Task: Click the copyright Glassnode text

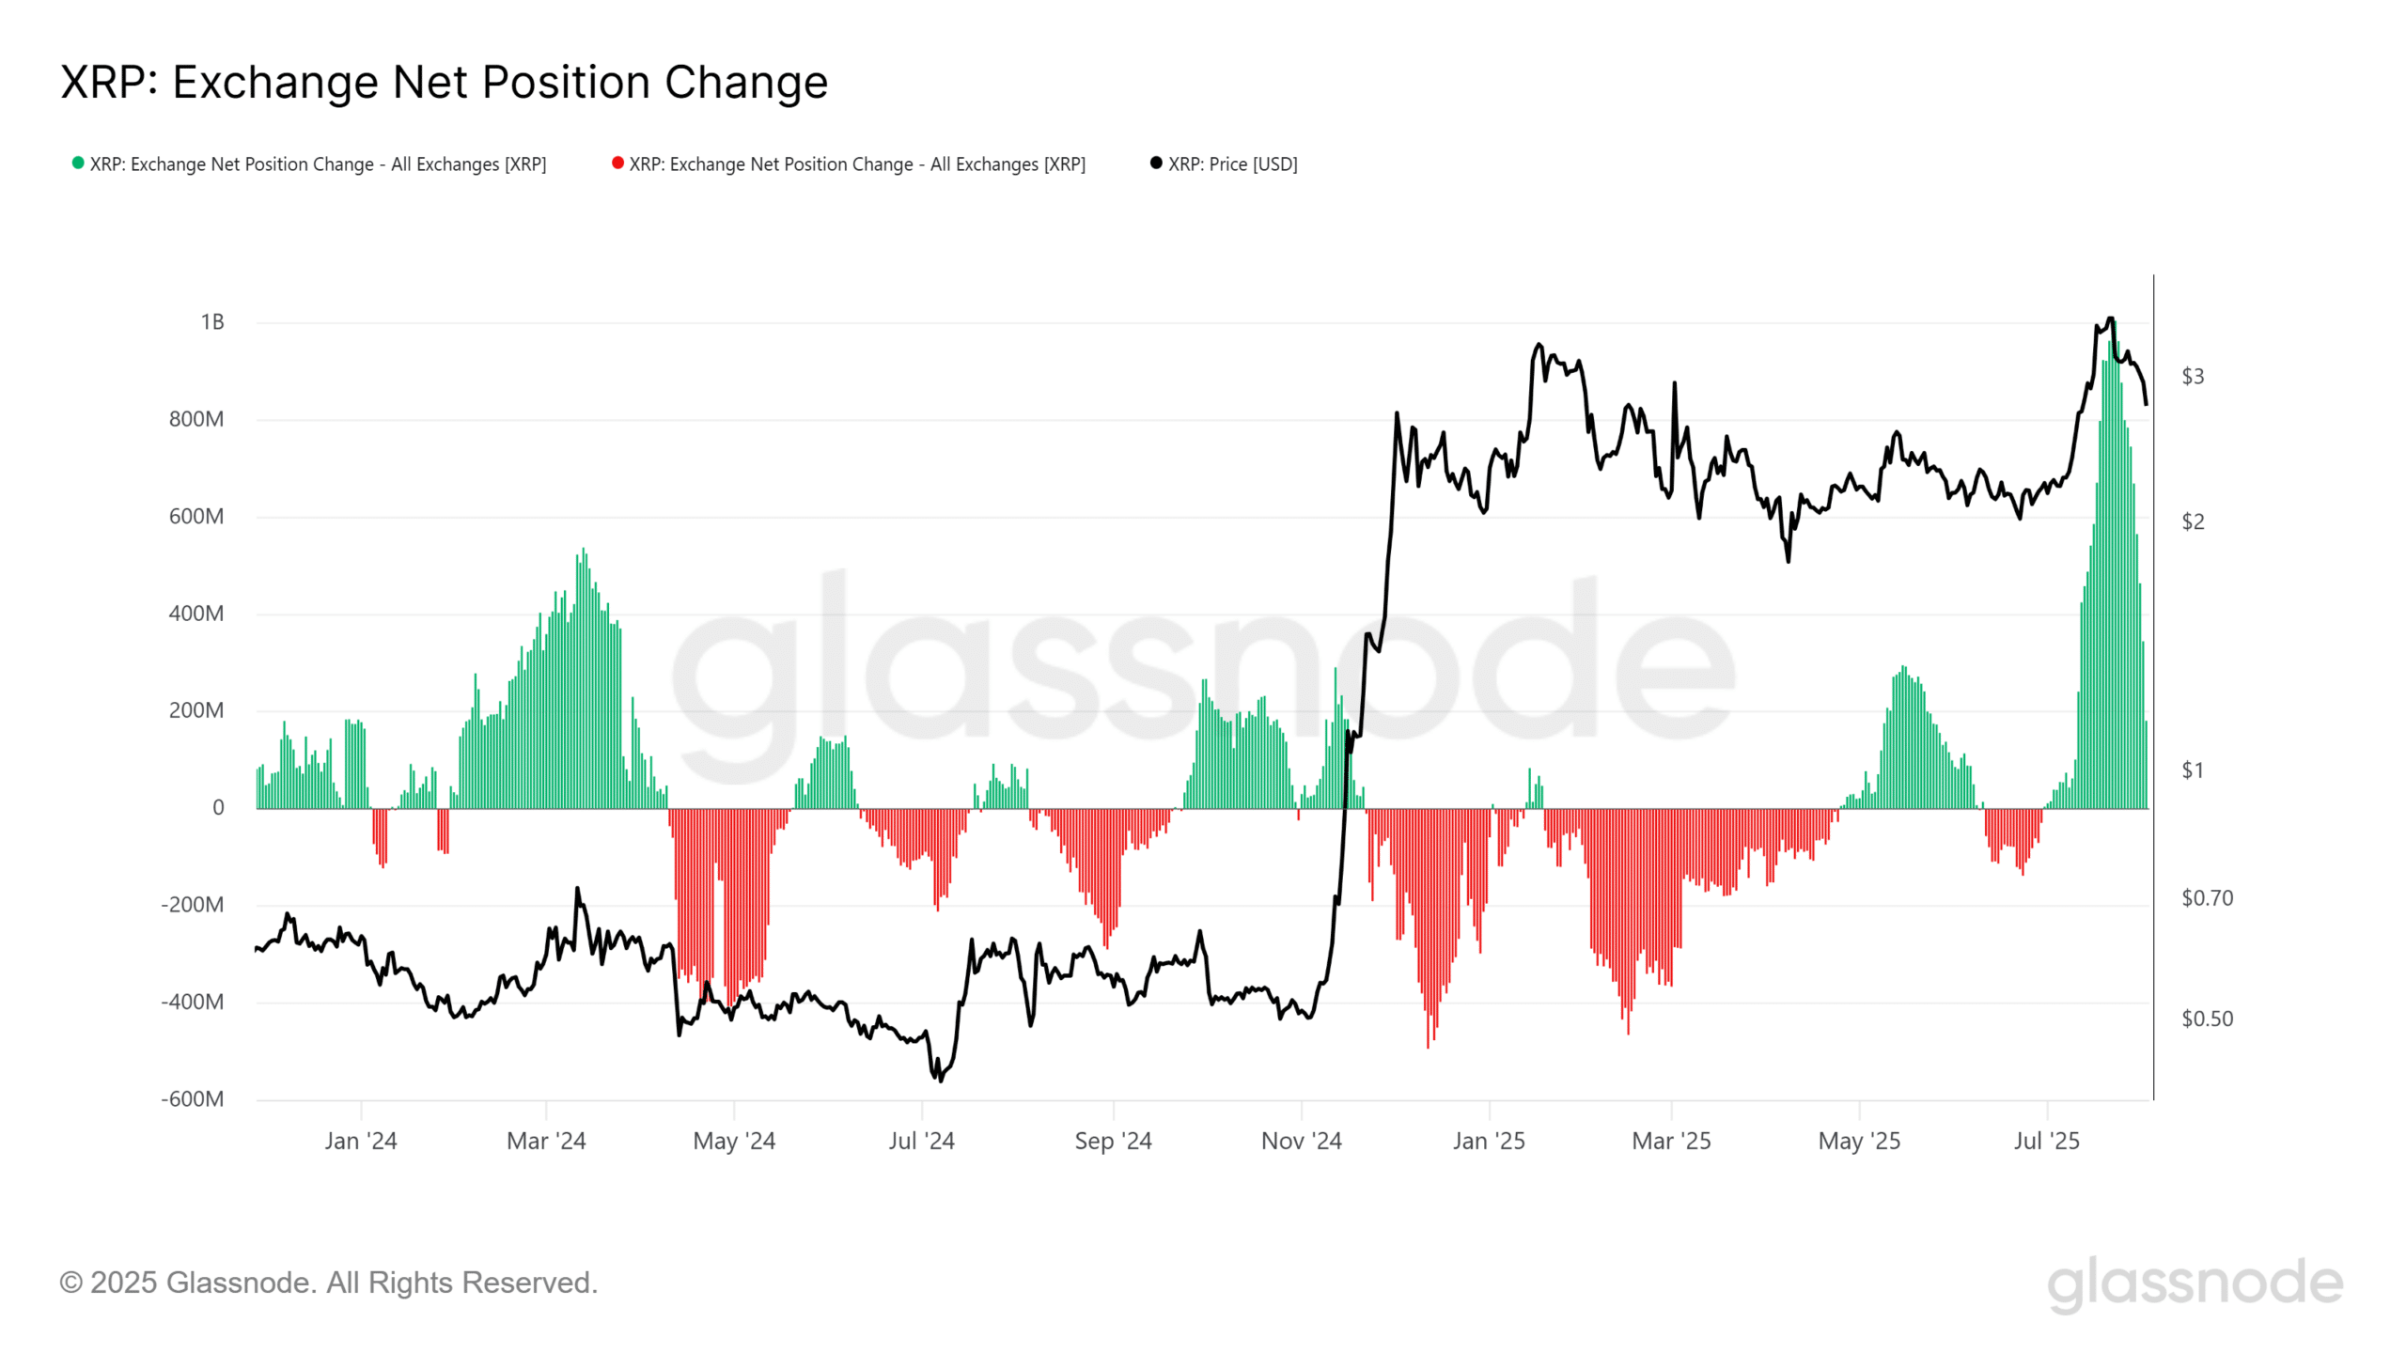Action: coord(328,1283)
